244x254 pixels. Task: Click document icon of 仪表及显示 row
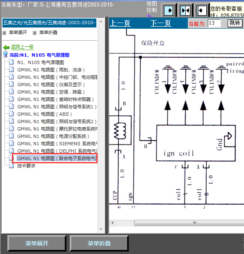(x=11, y=84)
